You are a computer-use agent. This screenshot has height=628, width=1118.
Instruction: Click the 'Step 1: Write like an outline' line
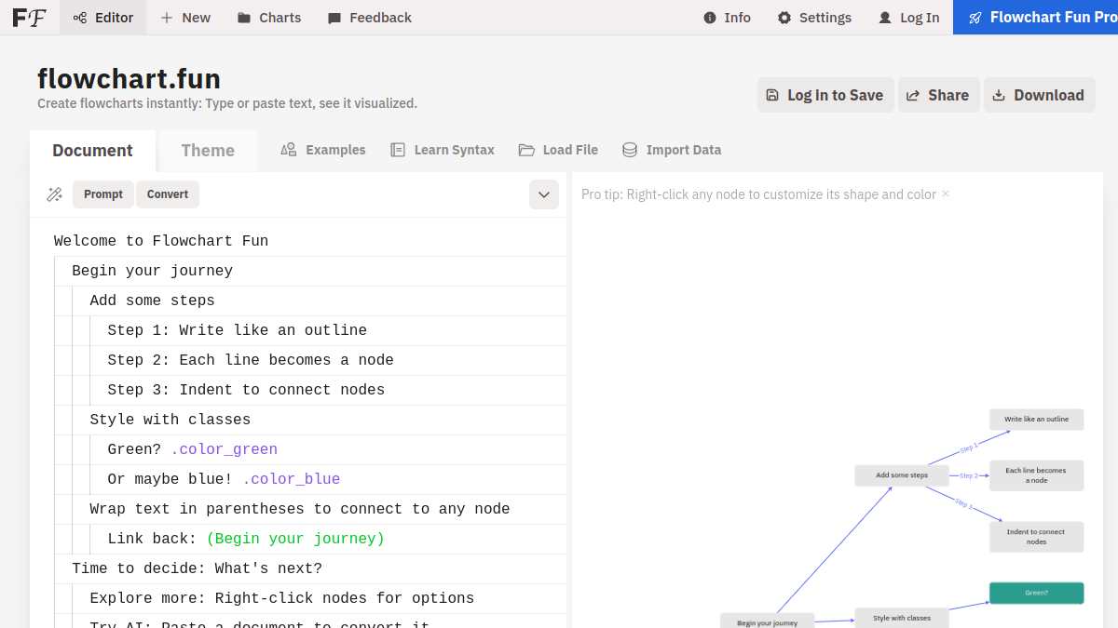pos(238,330)
